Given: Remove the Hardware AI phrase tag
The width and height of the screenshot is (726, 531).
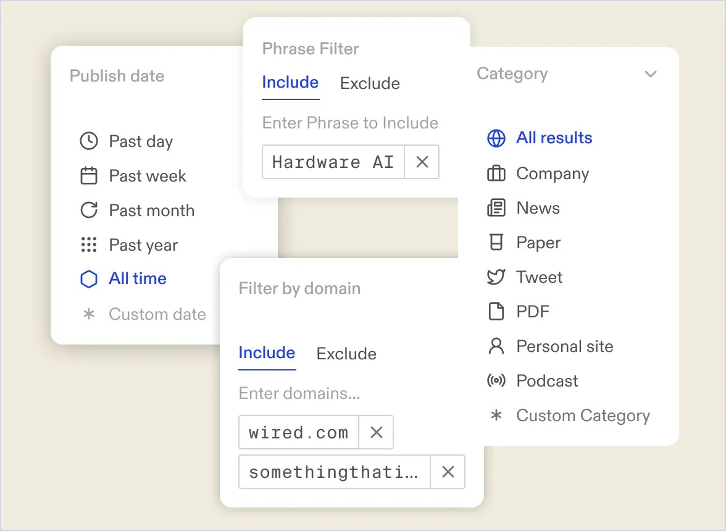Looking at the screenshot, I should coord(422,162).
